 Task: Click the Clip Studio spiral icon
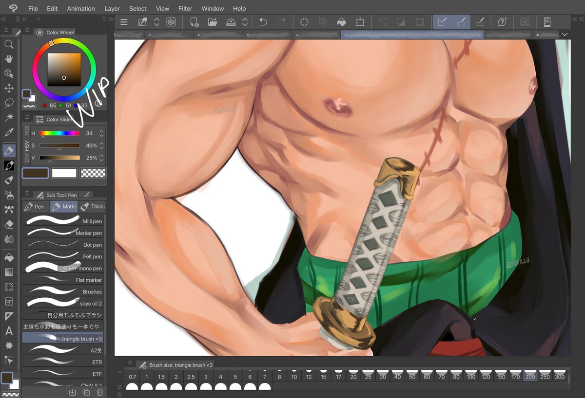pyautogui.click(x=171, y=22)
